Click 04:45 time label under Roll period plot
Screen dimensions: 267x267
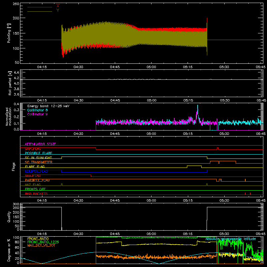[x=115, y=100]
